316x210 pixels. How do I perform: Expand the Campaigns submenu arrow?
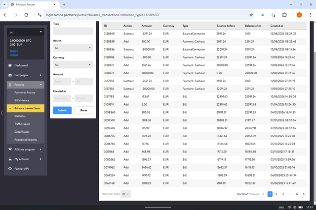[x=40, y=75]
